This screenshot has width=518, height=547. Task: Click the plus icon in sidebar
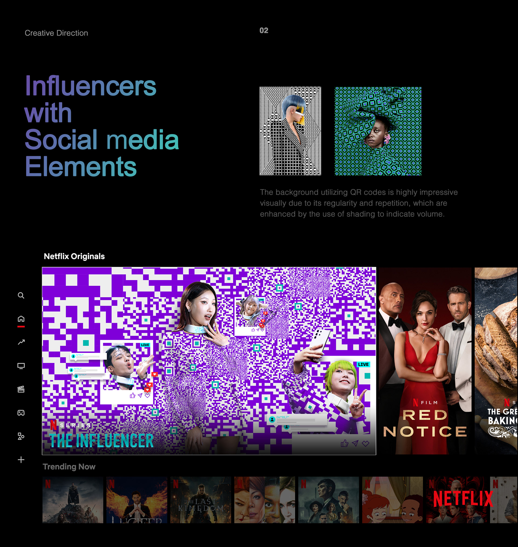tap(21, 460)
